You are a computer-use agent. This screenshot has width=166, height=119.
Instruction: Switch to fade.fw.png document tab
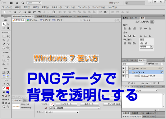point(82,16)
